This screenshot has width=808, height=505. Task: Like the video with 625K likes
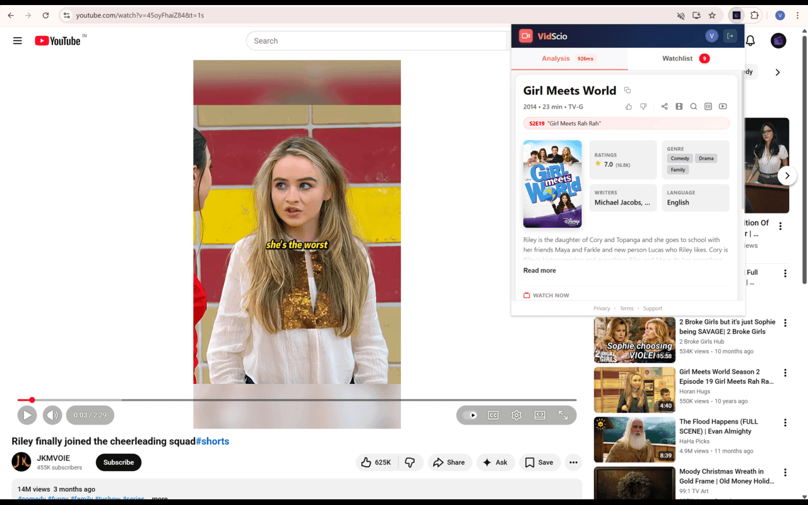pyautogui.click(x=376, y=463)
